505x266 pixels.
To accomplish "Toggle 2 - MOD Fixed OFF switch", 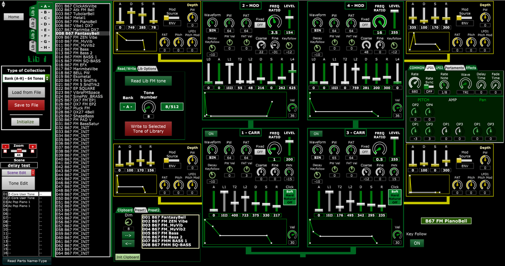I will click(x=260, y=25).
